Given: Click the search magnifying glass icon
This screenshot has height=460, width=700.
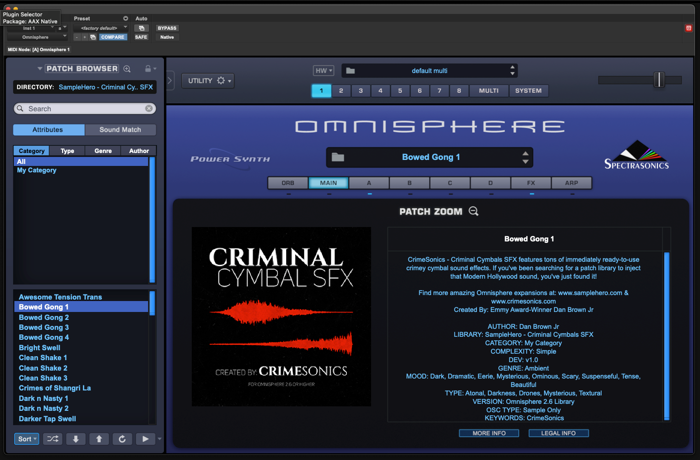Looking at the screenshot, I should 20,108.
